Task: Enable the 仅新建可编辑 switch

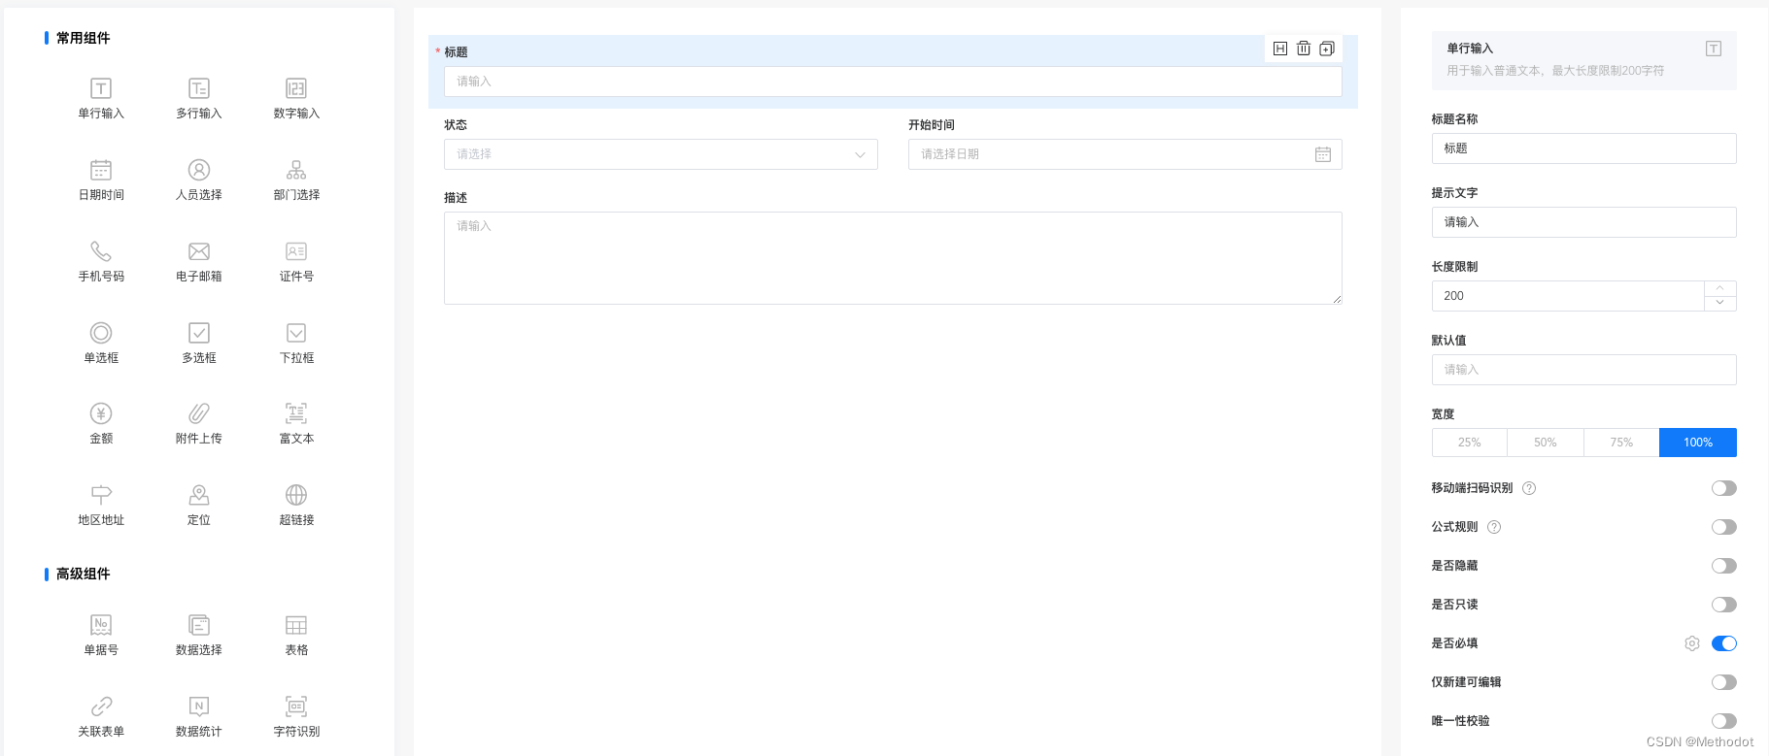Action: point(1724,682)
